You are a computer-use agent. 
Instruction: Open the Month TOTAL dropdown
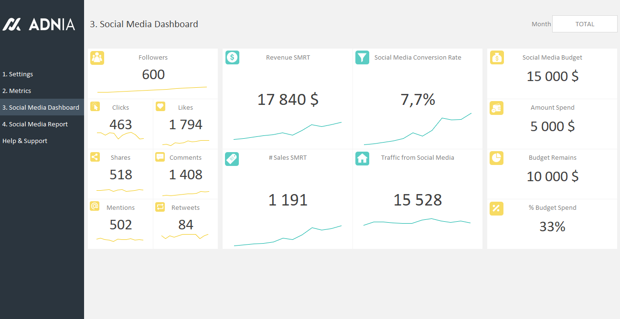[x=585, y=24]
